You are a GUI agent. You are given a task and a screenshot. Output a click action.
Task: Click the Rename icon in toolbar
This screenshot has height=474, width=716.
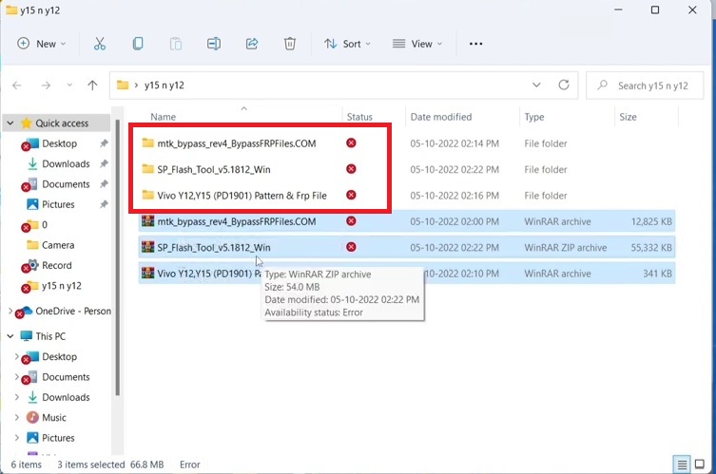pyautogui.click(x=214, y=44)
